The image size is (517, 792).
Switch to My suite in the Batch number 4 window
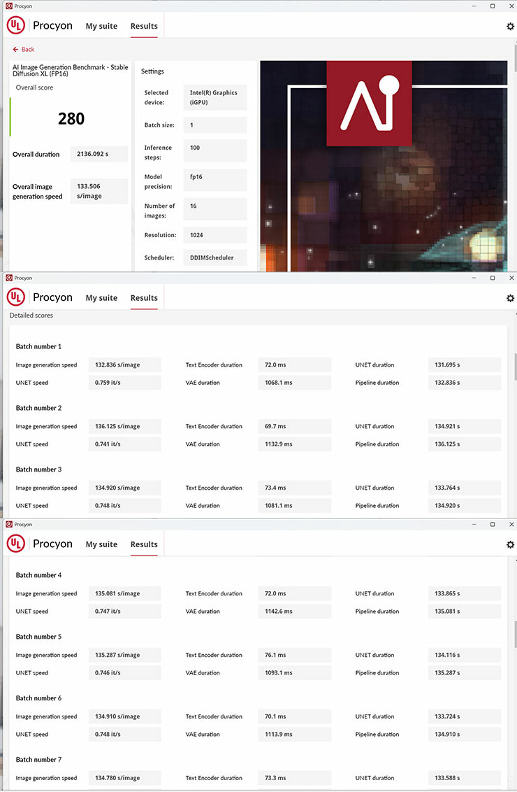pos(101,544)
